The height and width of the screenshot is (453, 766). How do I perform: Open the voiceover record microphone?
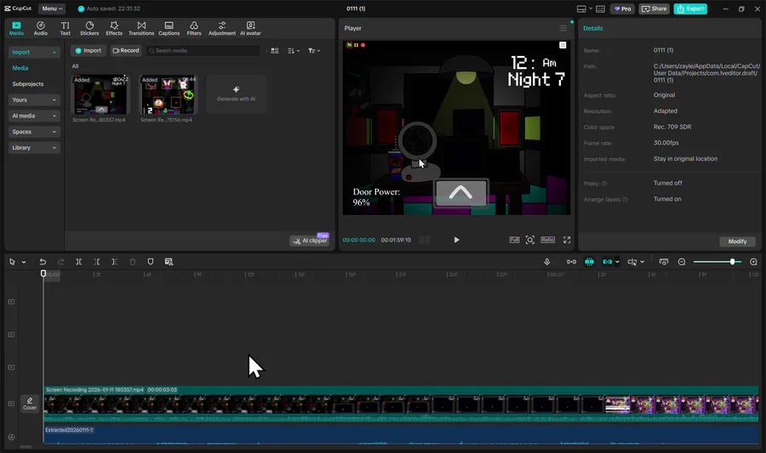546,262
